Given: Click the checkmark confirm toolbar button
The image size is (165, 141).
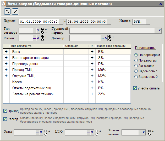Looking at the screenshot, I should tap(15, 12).
